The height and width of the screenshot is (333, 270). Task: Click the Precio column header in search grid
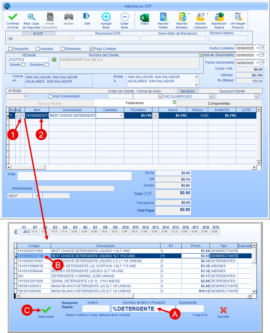click(196, 246)
